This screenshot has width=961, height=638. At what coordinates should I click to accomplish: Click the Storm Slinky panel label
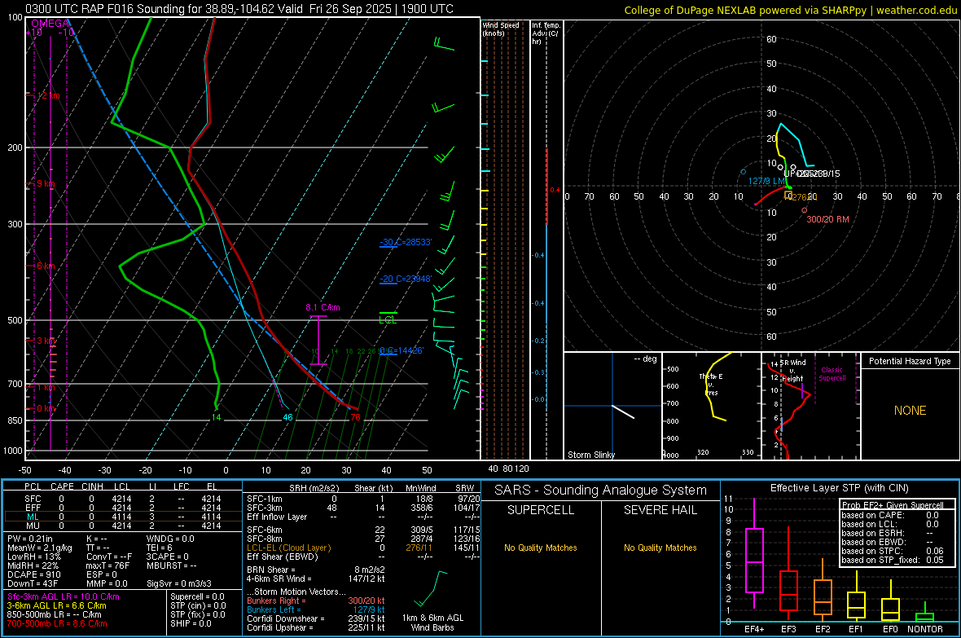[590, 455]
